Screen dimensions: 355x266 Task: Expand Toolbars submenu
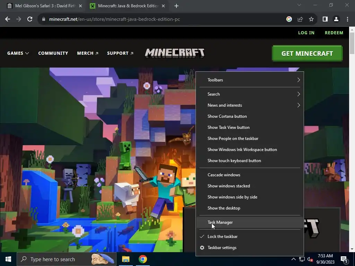click(250, 80)
